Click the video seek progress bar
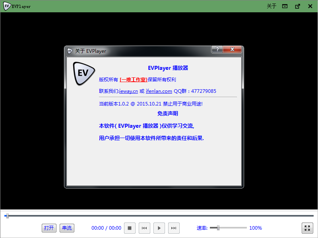 pos(159,215)
